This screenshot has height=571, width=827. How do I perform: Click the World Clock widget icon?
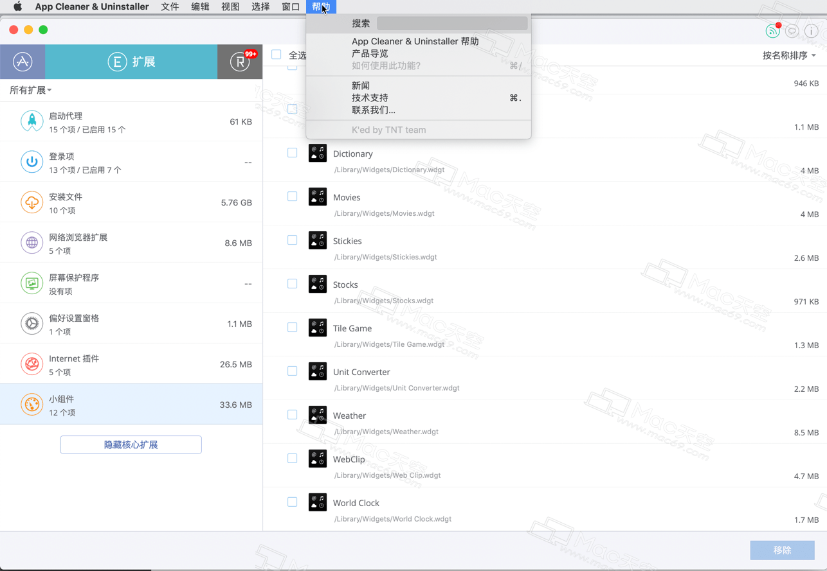point(318,502)
